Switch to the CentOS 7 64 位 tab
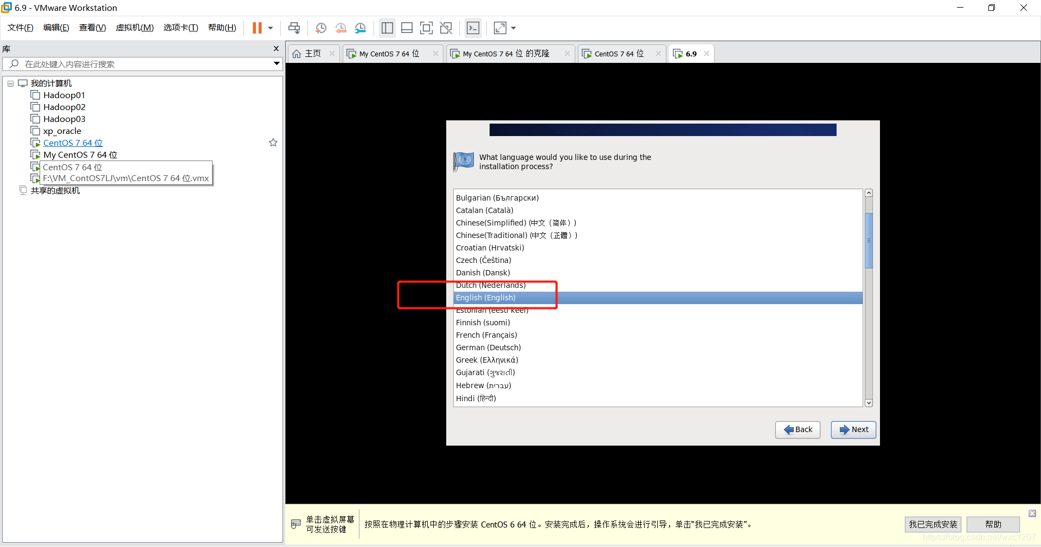The width and height of the screenshot is (1041, 547). tap(619, 54)
